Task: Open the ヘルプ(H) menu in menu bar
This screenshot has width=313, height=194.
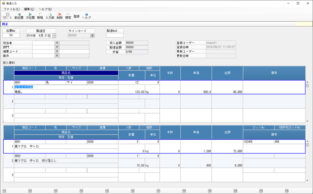Action: 45,9
